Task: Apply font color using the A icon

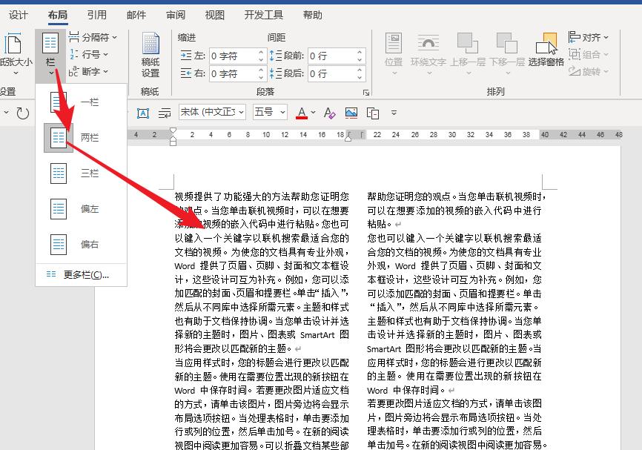Action: point(303,113)
